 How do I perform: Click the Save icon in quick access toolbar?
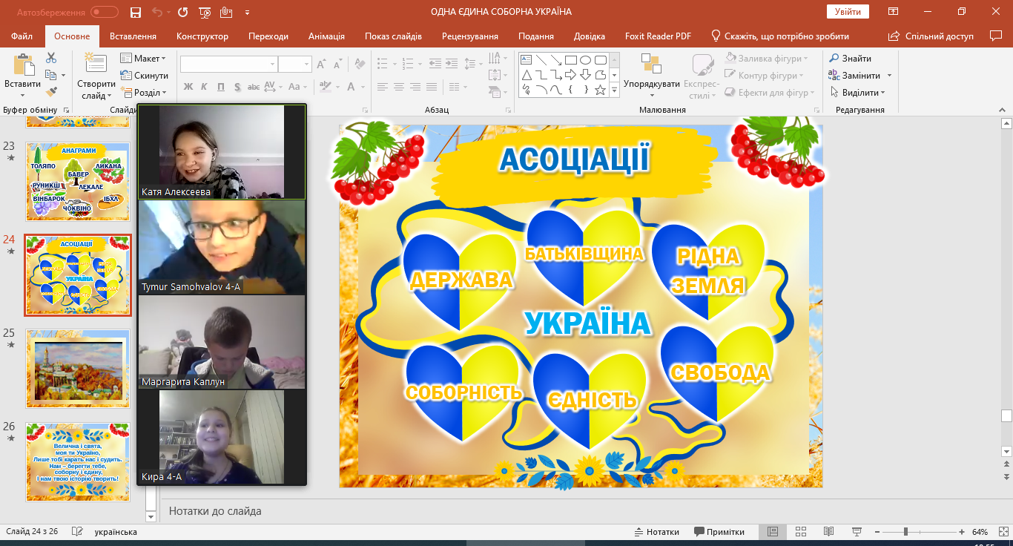(x=135, y=12)
